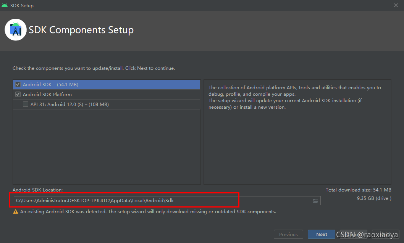Click the 9.35 GB (drive) text
The width and height of the screenshot is (404, 243).
click(374, 198)
